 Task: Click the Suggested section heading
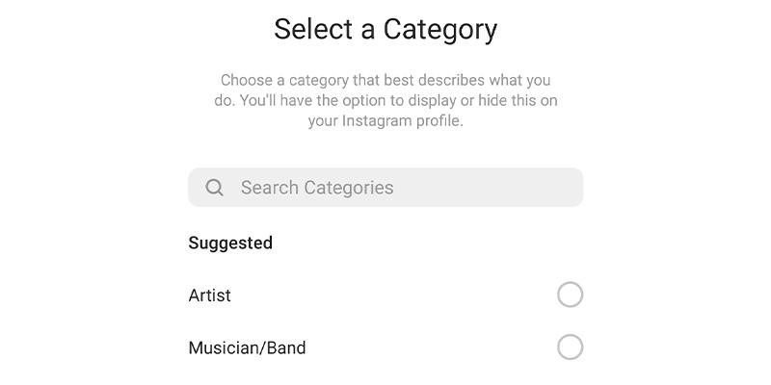click(230, 243)
